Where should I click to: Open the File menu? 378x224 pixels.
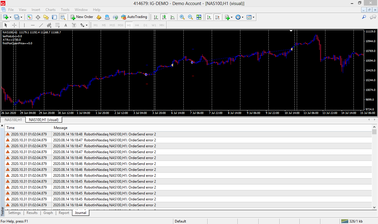coord(11,9)
